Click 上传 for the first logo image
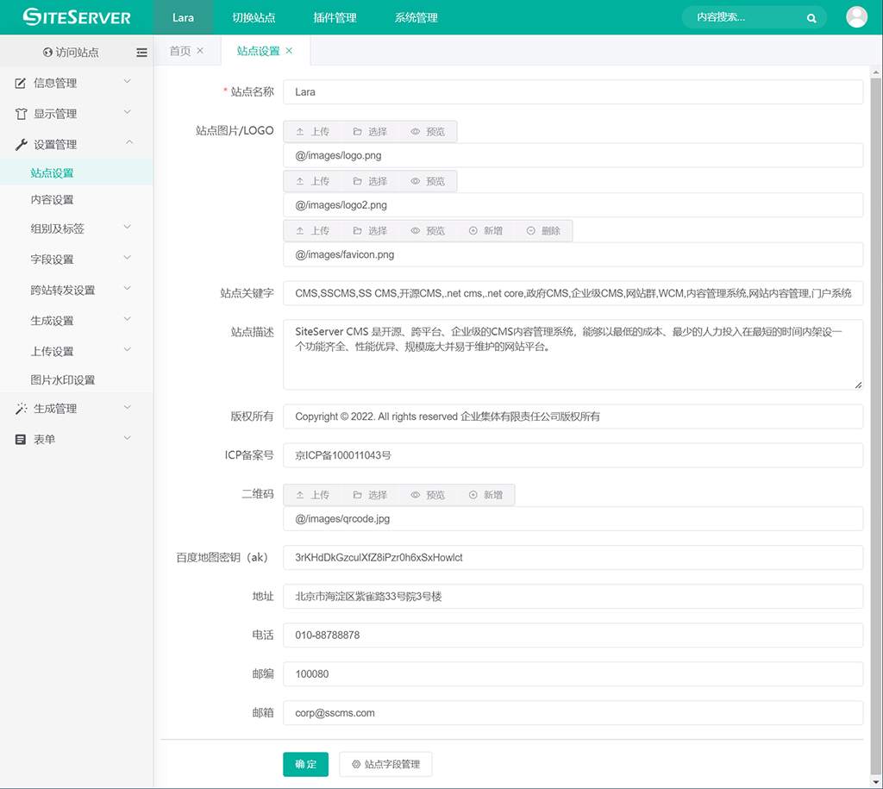Image resolution: width=883 pixels, height=789 pixels. pos(312,132)
